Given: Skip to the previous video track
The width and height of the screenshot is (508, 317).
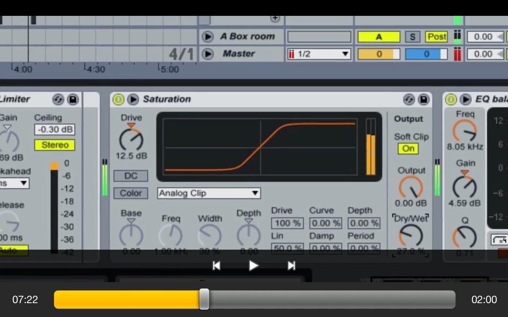Looking at the screenshot, I should (x=216, y=265).
